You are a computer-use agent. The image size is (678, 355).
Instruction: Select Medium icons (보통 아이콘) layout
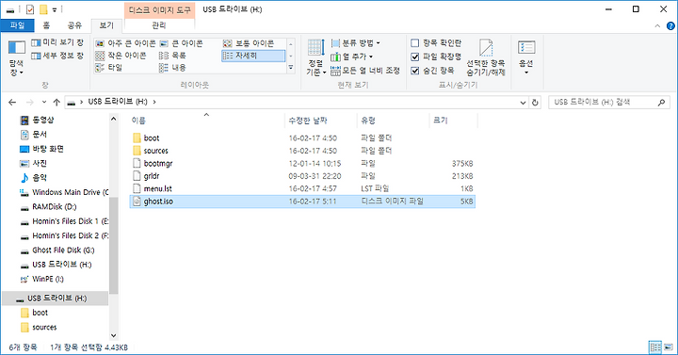249,43
